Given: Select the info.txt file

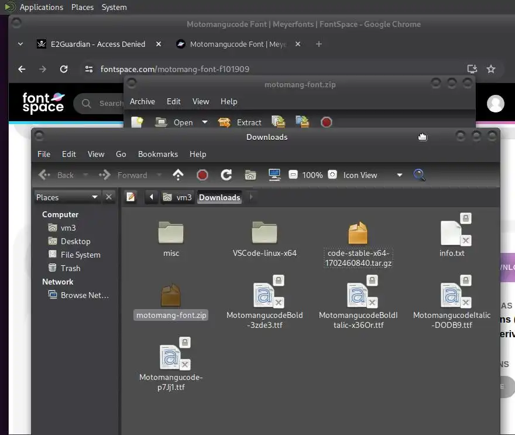Looking at the screenshot, I should point(452,235).
